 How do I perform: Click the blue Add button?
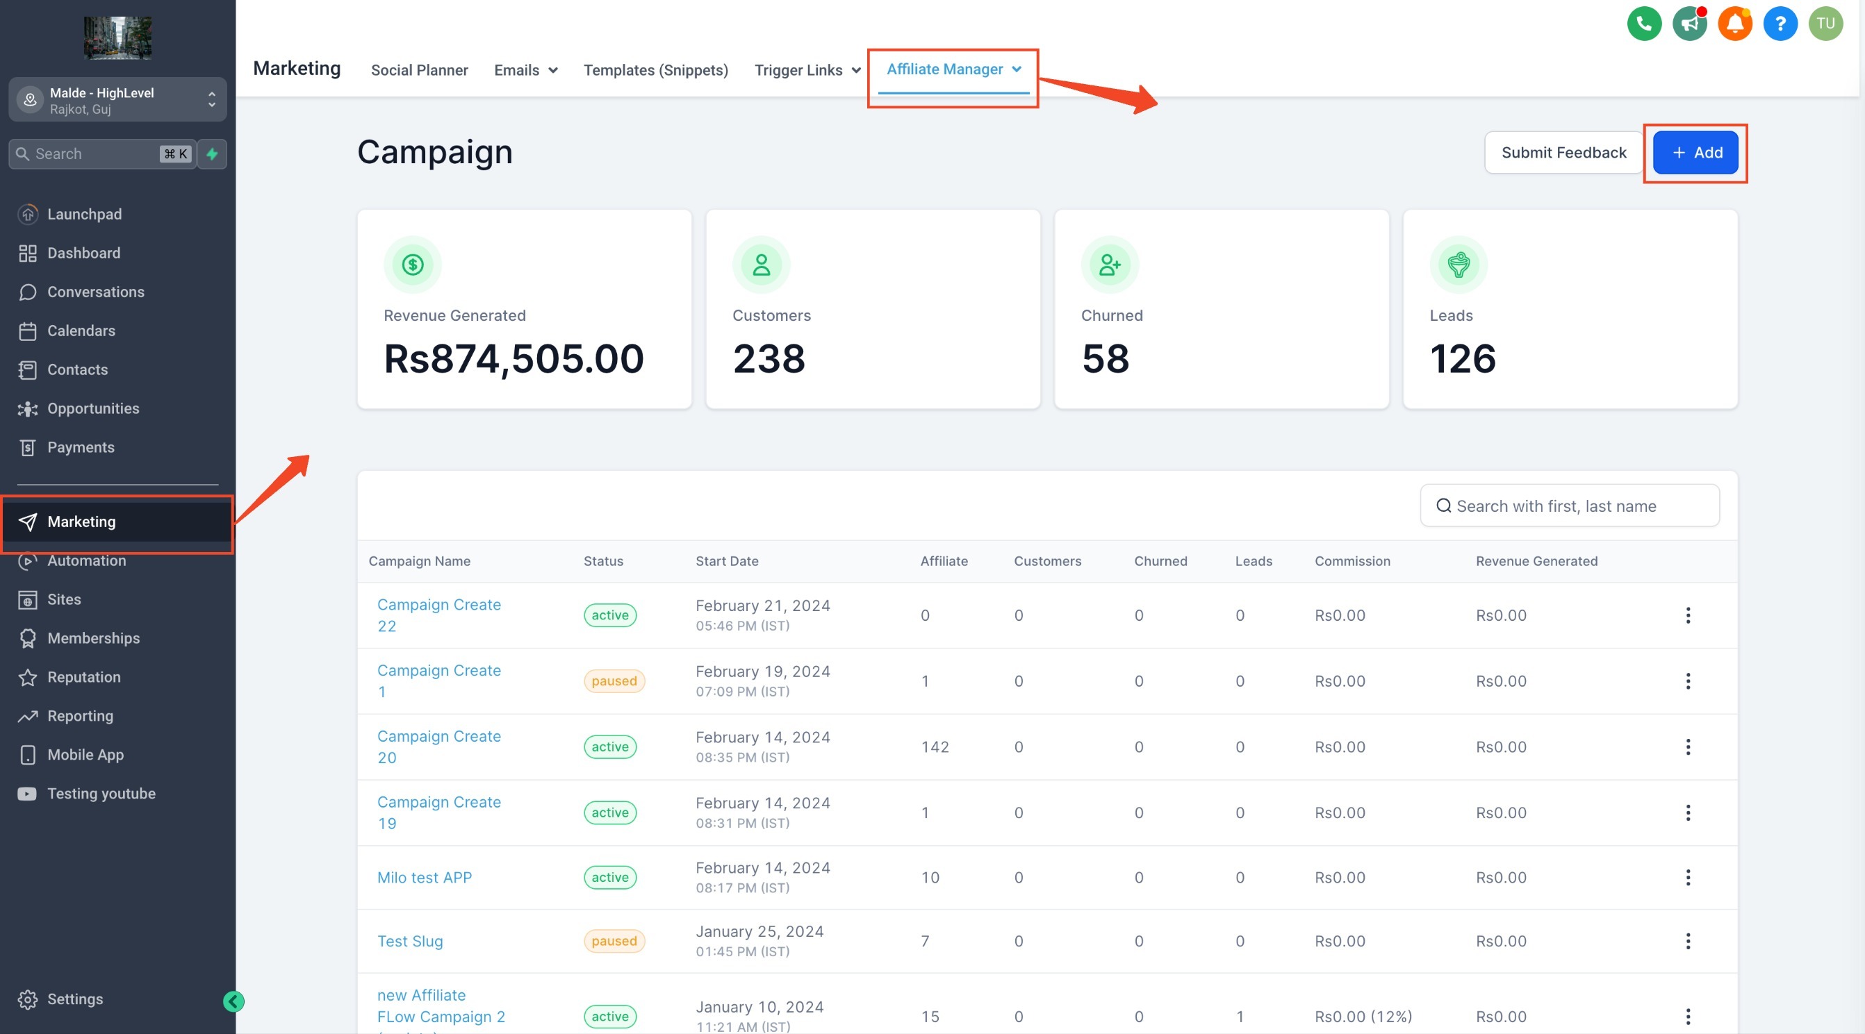(1695, 153)
